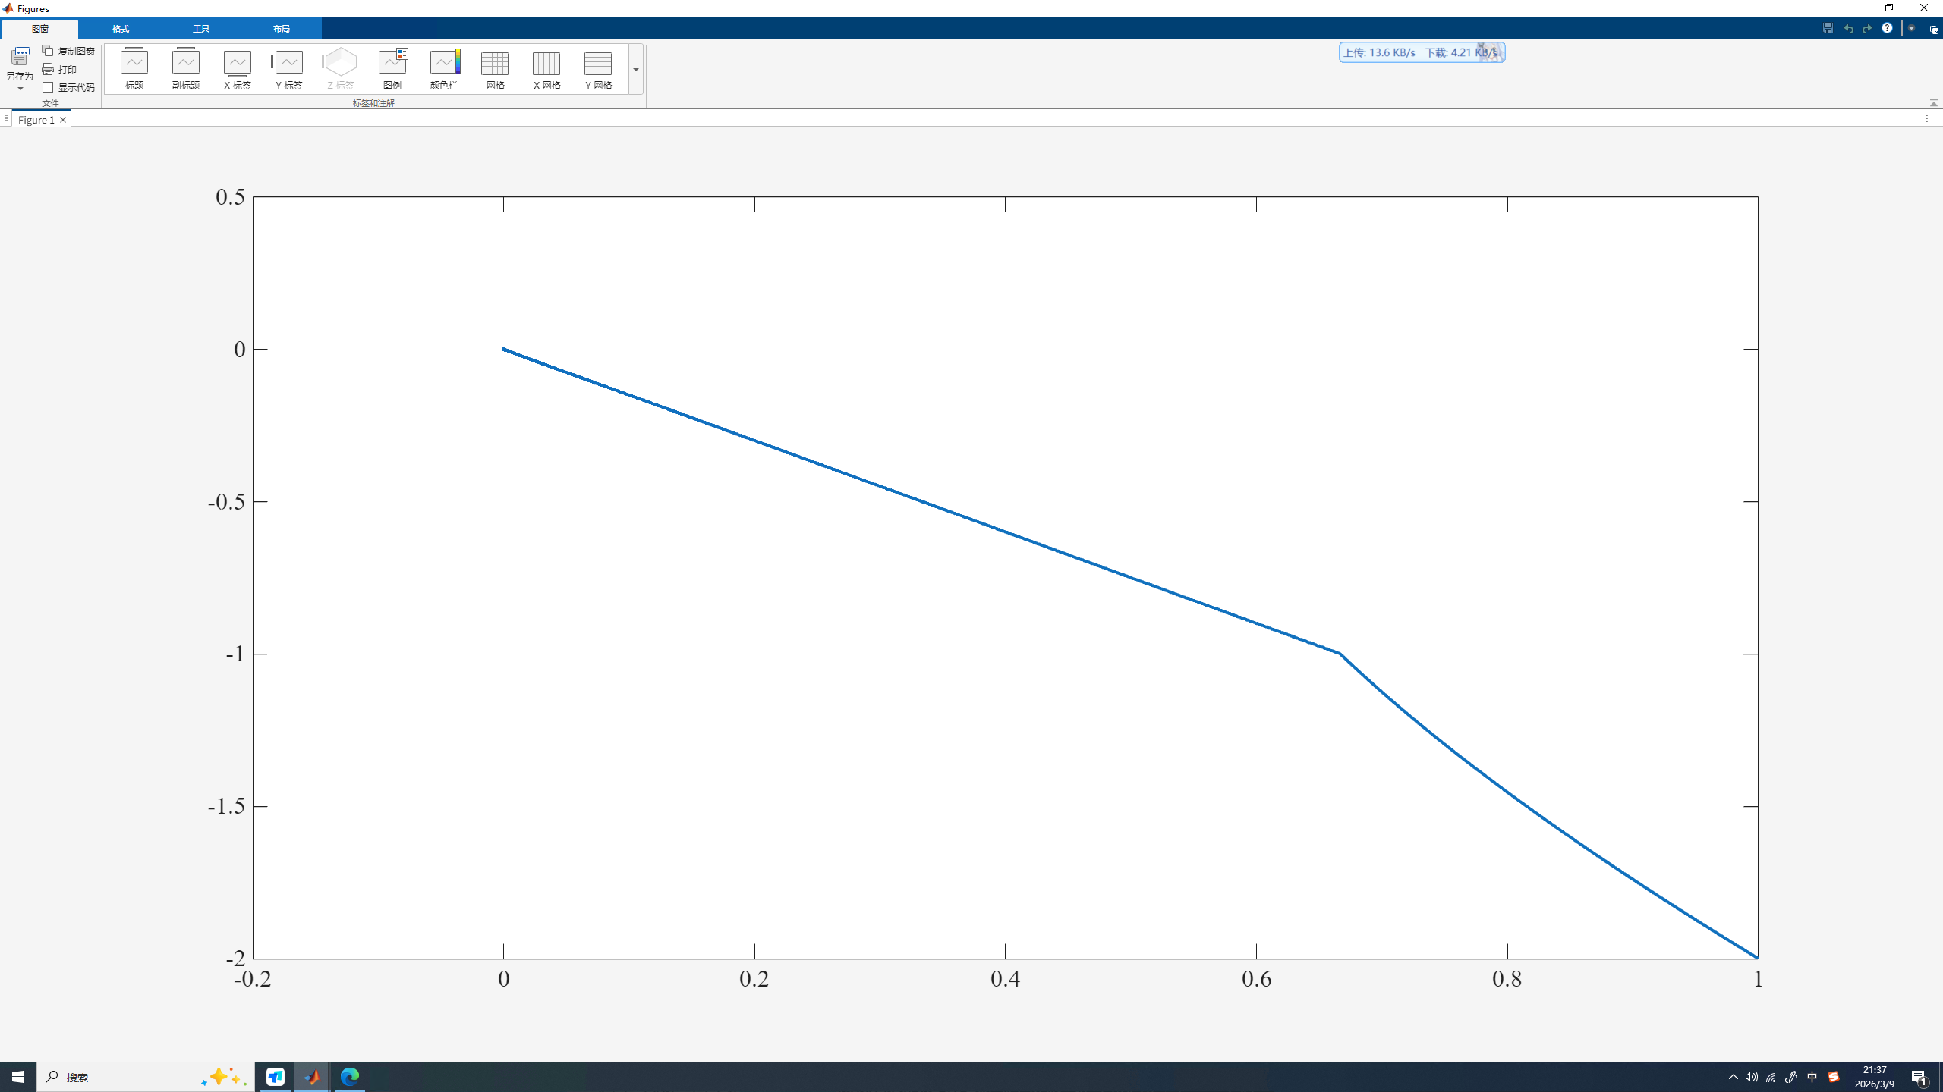The height and width of the screenshot is (1092, 1943).
Task: Collapse the toolstrip with up arrow
Action: (1933, 102)
